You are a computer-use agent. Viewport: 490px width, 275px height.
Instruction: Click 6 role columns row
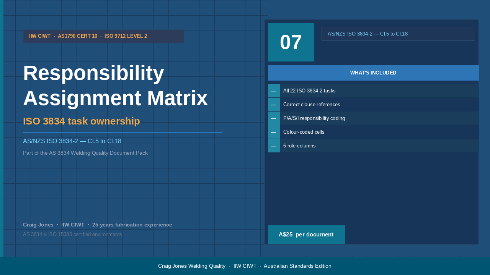373,146
